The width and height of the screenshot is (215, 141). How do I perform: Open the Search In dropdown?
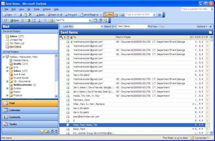(x=110, y=27)
